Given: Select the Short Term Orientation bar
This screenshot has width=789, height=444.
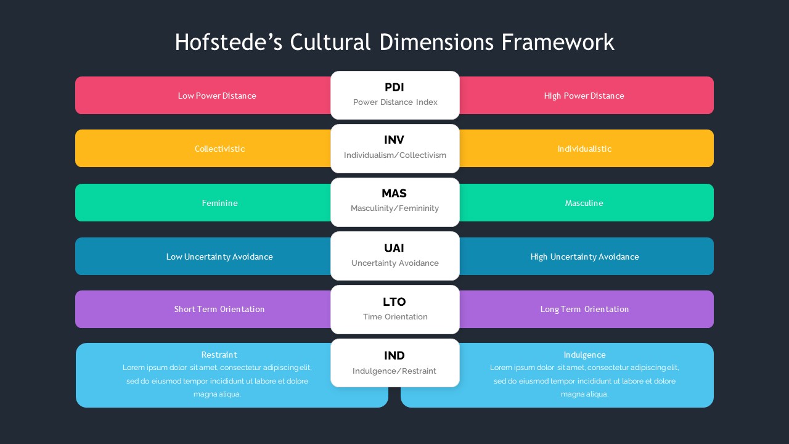Looking at the screenshot, I should coord(203,309).
